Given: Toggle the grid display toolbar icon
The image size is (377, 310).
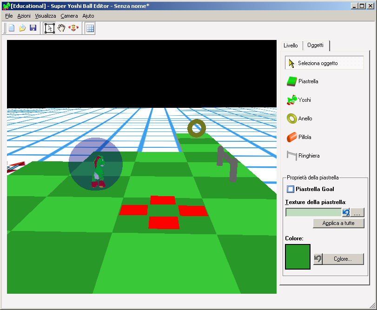Looking at the screenshot, I should (90, 28).
